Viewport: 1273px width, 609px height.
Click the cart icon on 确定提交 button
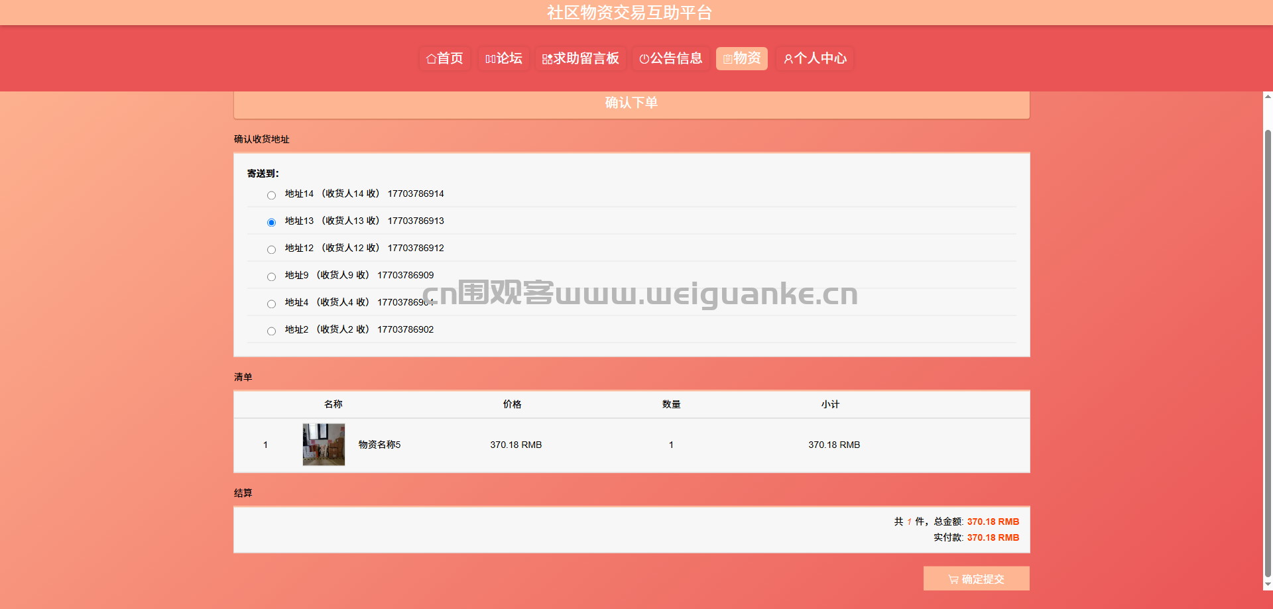pos(953,579)
